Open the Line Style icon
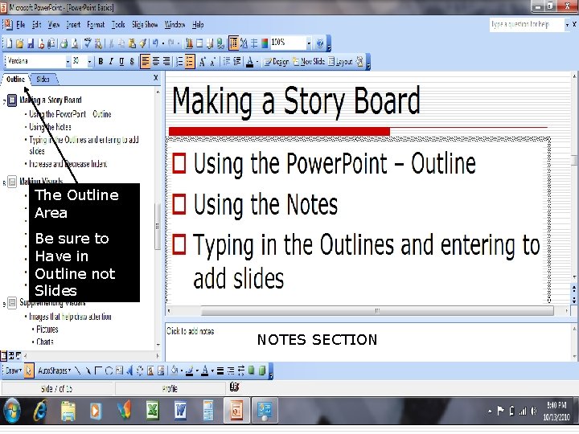Viewport: 579px width, 434px height. [220, 371]
